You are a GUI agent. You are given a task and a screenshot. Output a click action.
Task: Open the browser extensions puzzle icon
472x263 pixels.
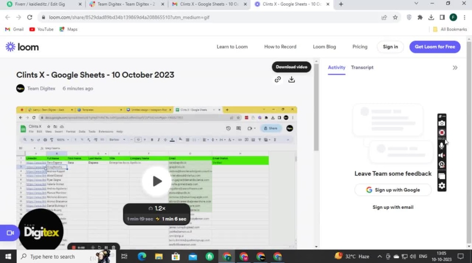pos(420,17)
